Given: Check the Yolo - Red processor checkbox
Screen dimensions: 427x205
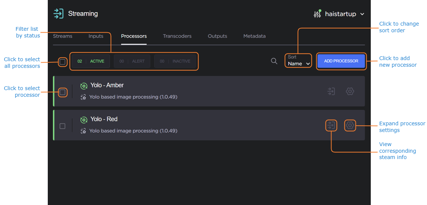Looking at the screenshot, I should coord(63,126).
